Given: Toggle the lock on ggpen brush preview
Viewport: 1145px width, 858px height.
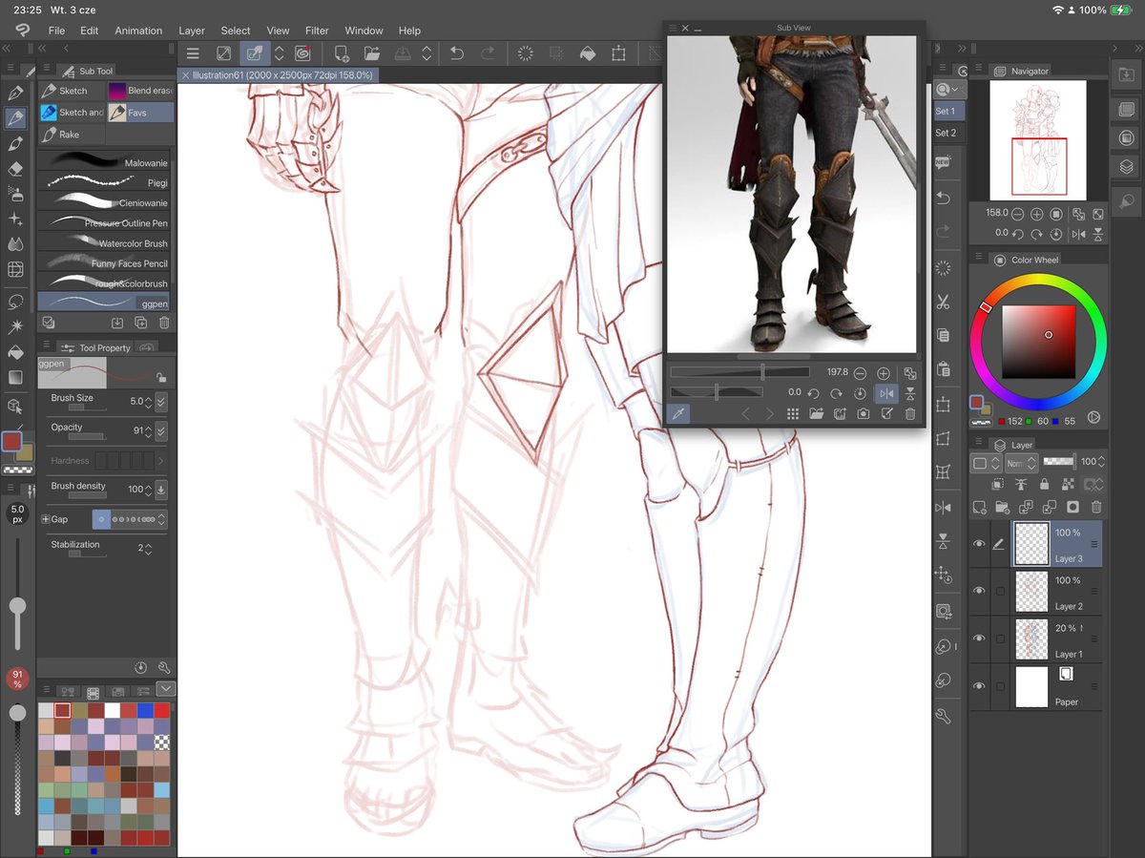Looking at the screenshot, I should coord(160,377).
